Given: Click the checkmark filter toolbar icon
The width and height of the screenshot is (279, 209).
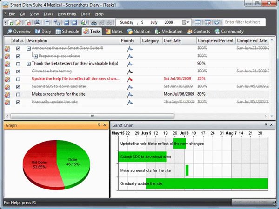Looking at the screenshot, I should pos(217,22).
